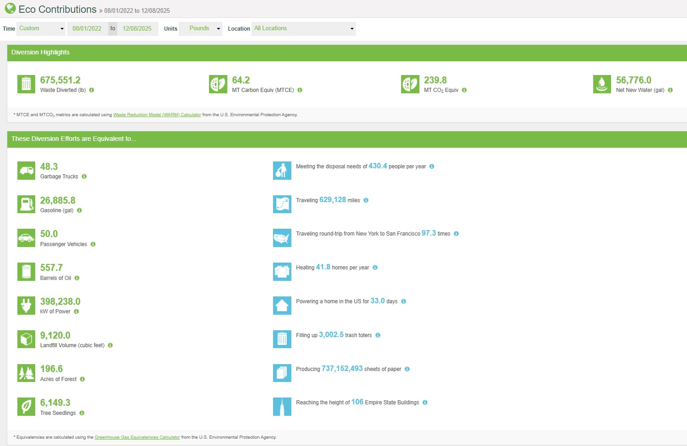The height and width of the screenshot is (446, 687).
Task: Click the Barrels of Oil icon
Action: (26, 272)
